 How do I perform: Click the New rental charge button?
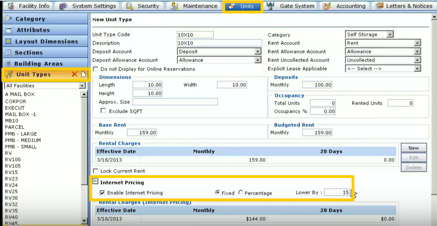[414, 148]
